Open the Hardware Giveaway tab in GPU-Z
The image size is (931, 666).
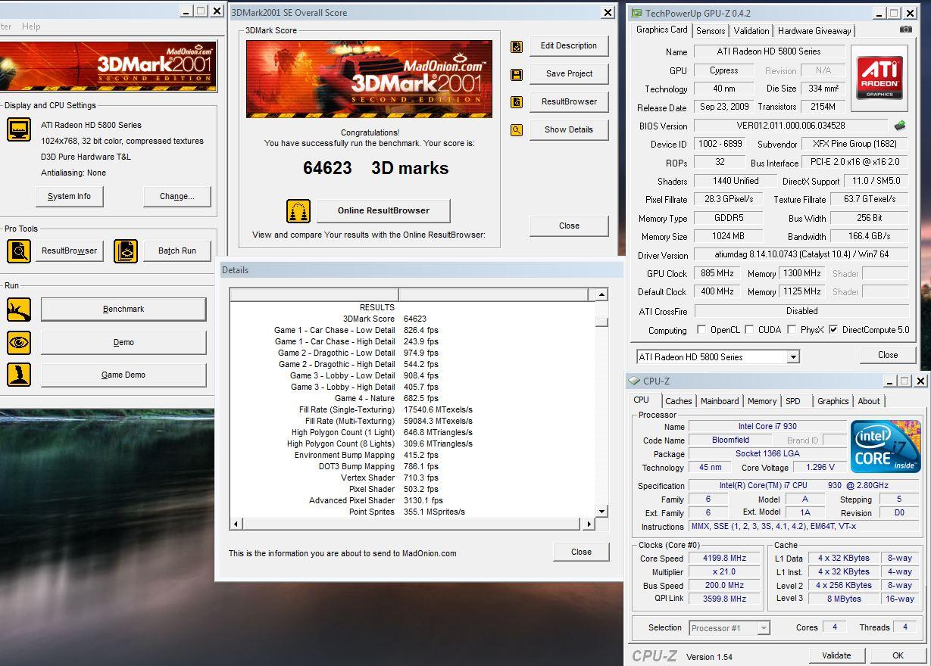[x=814, y=31]
